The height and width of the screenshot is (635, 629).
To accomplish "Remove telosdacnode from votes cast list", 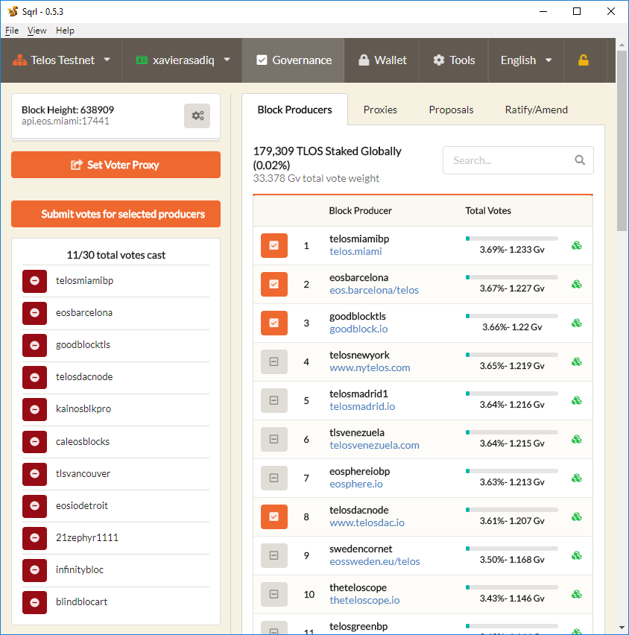I will click(x=34, y=377).
